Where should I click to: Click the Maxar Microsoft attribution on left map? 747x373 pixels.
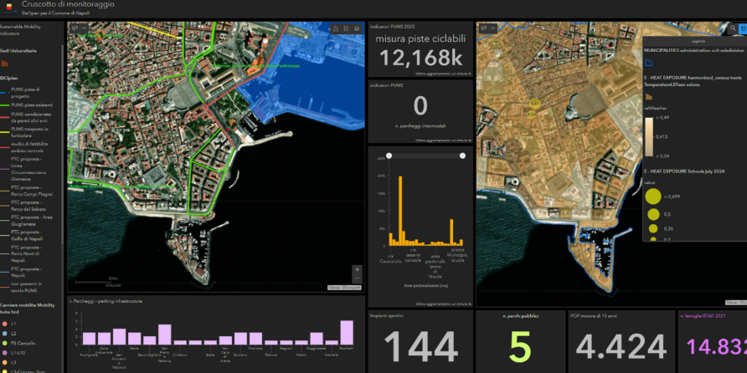point(344,288)
